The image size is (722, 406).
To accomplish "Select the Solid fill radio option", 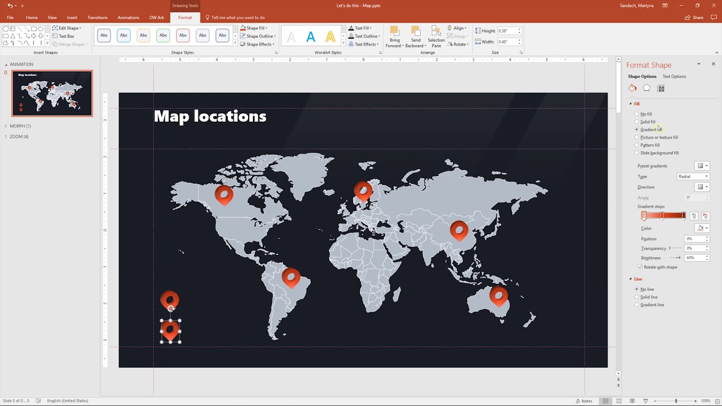I will point(637,122).
